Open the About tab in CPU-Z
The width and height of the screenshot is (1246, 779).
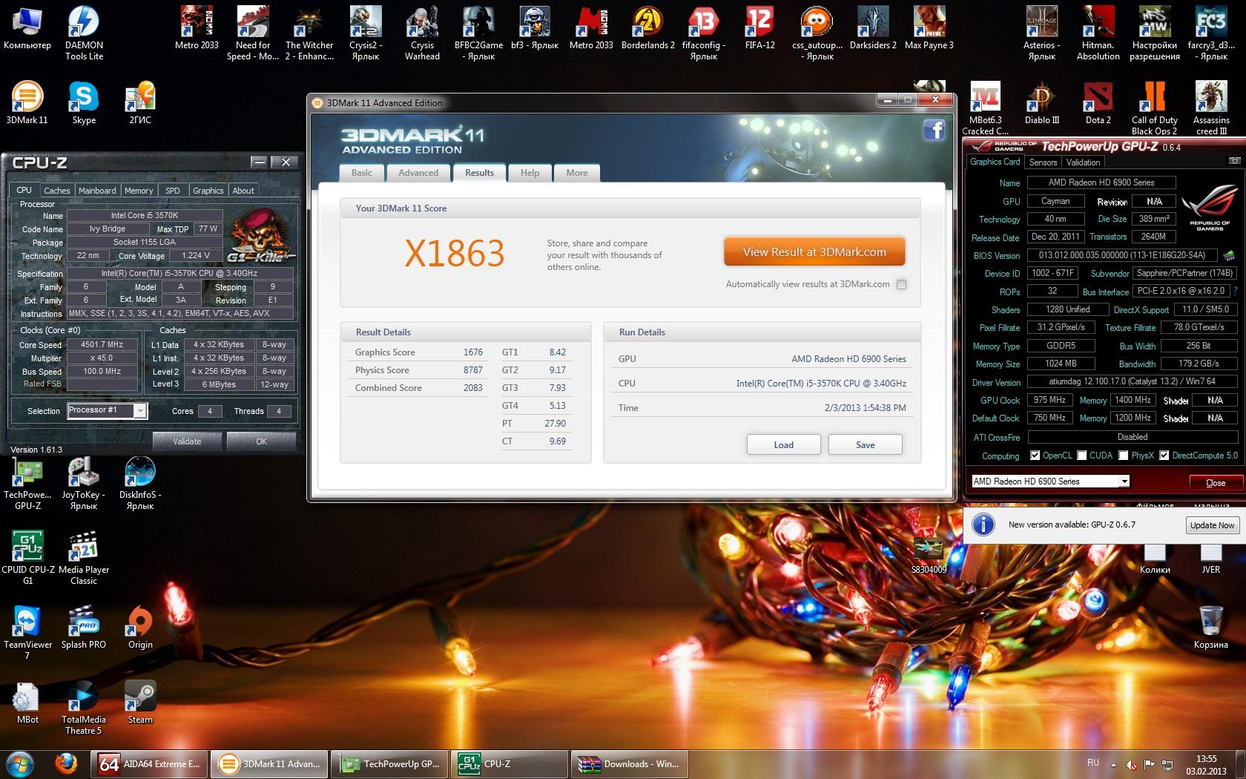[x=243, y=191]
